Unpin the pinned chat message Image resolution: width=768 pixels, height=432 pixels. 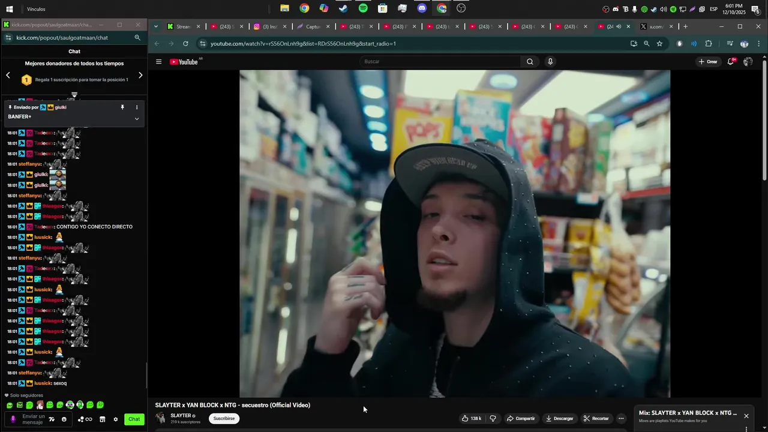pyautogui.click(x=122, y=107)
